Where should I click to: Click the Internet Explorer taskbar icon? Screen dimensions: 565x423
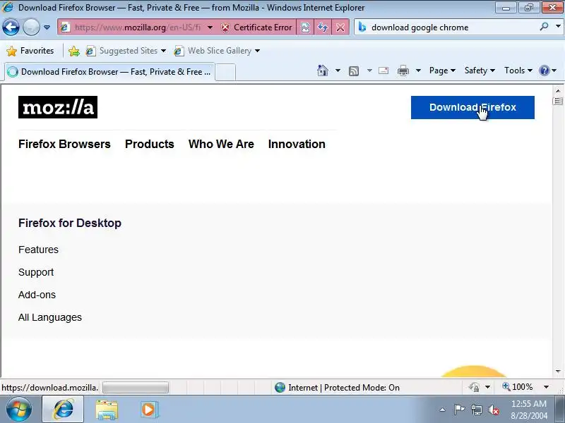pos(64,410)
